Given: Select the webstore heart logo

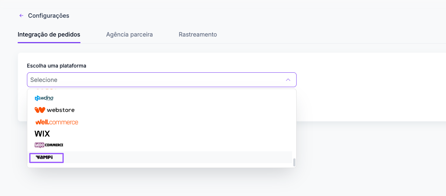Looking at the screenshot, I should (40, 110).
